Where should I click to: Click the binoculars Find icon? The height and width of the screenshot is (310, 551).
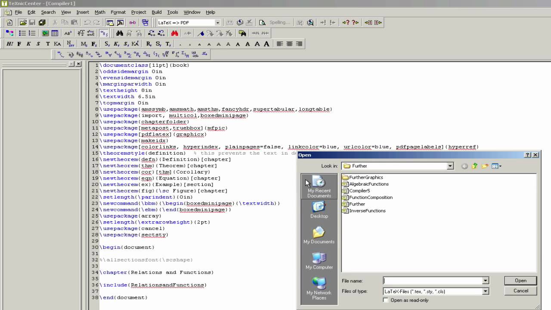coord(120,33)
